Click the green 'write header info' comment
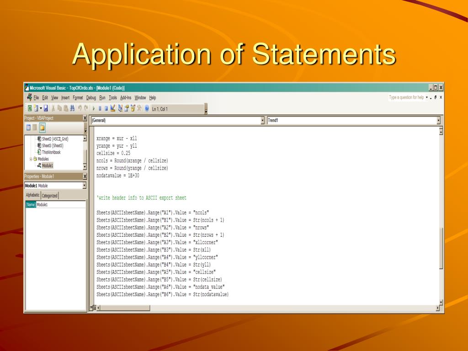The image size is (468, 351). (x=141, y=198)
